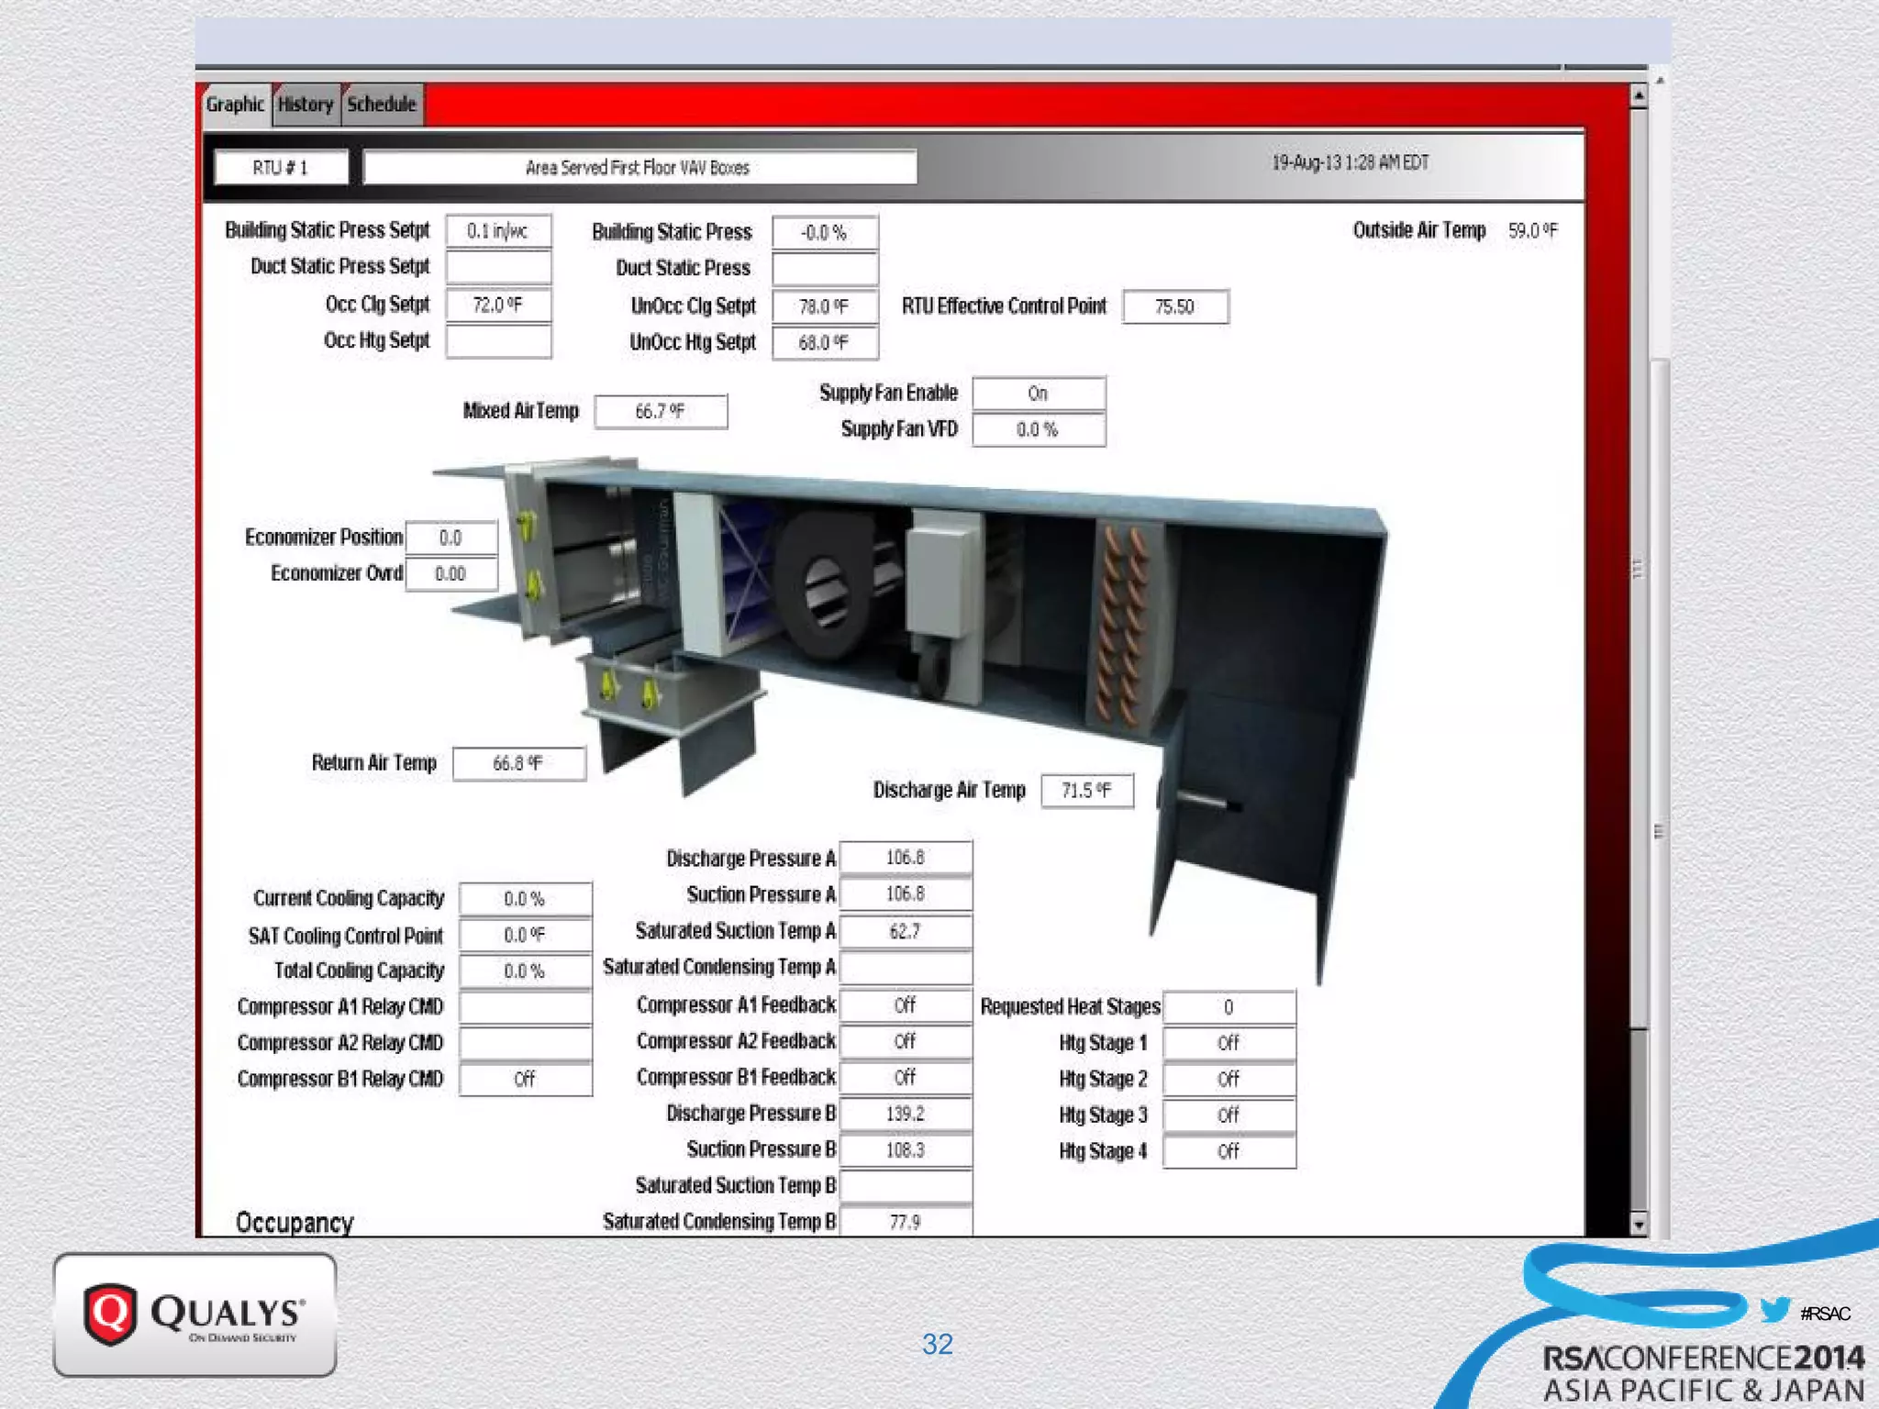
Task: Click the Economizer Position value box
Action: [450, 538]
